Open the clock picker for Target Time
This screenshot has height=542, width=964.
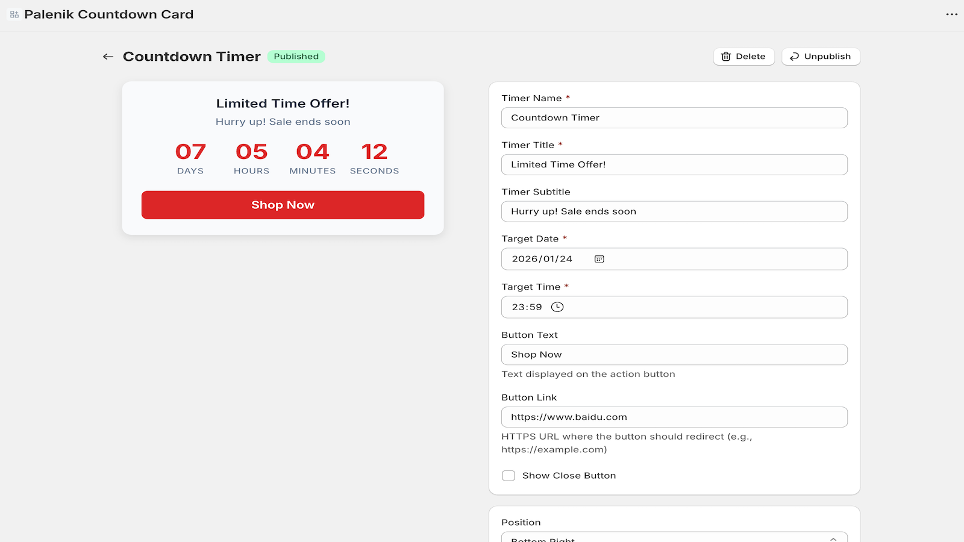(557, 307)
